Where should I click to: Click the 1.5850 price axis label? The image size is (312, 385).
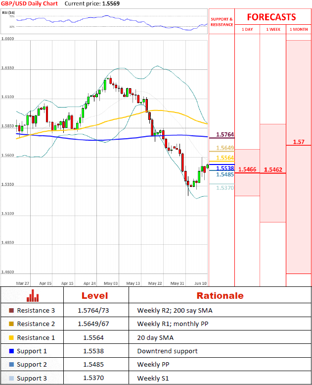click(x=7, y=126)
